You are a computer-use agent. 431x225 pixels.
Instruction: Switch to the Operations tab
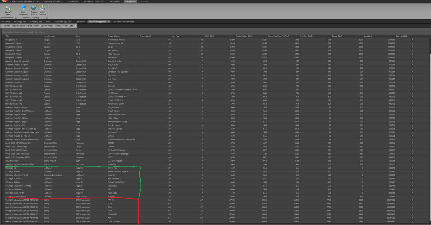[80, 22]
